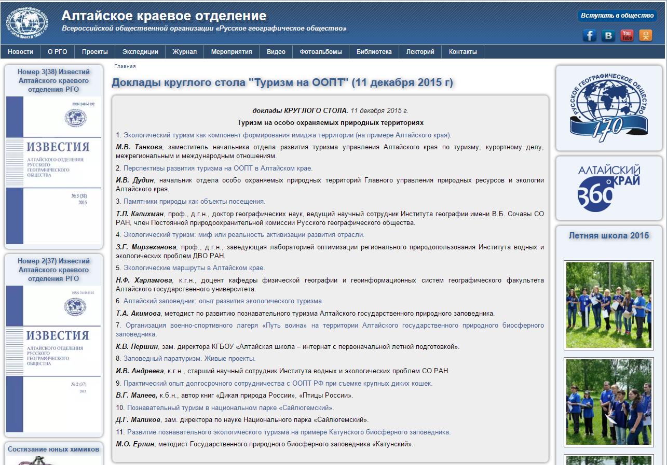Open the Известия №2 (37) journal cover

[x=53, y=358]
